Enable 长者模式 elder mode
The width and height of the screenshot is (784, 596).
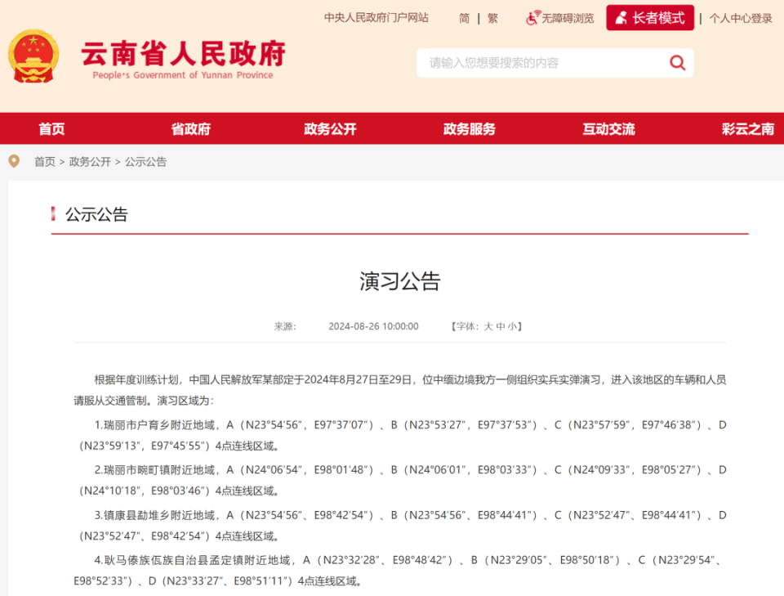(650, 17)
